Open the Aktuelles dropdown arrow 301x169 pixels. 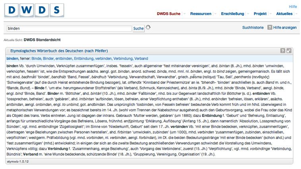[x=296, y=14]
